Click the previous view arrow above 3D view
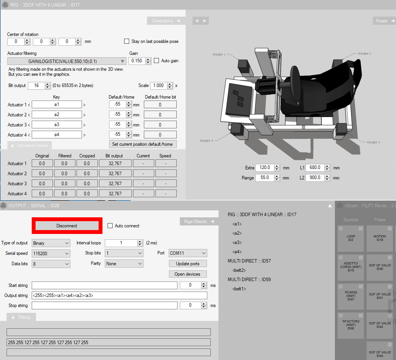 (197, 21)
